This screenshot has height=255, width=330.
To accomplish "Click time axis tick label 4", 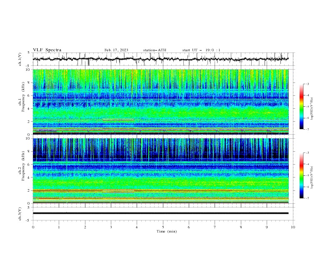I will (x=137, y=227).
